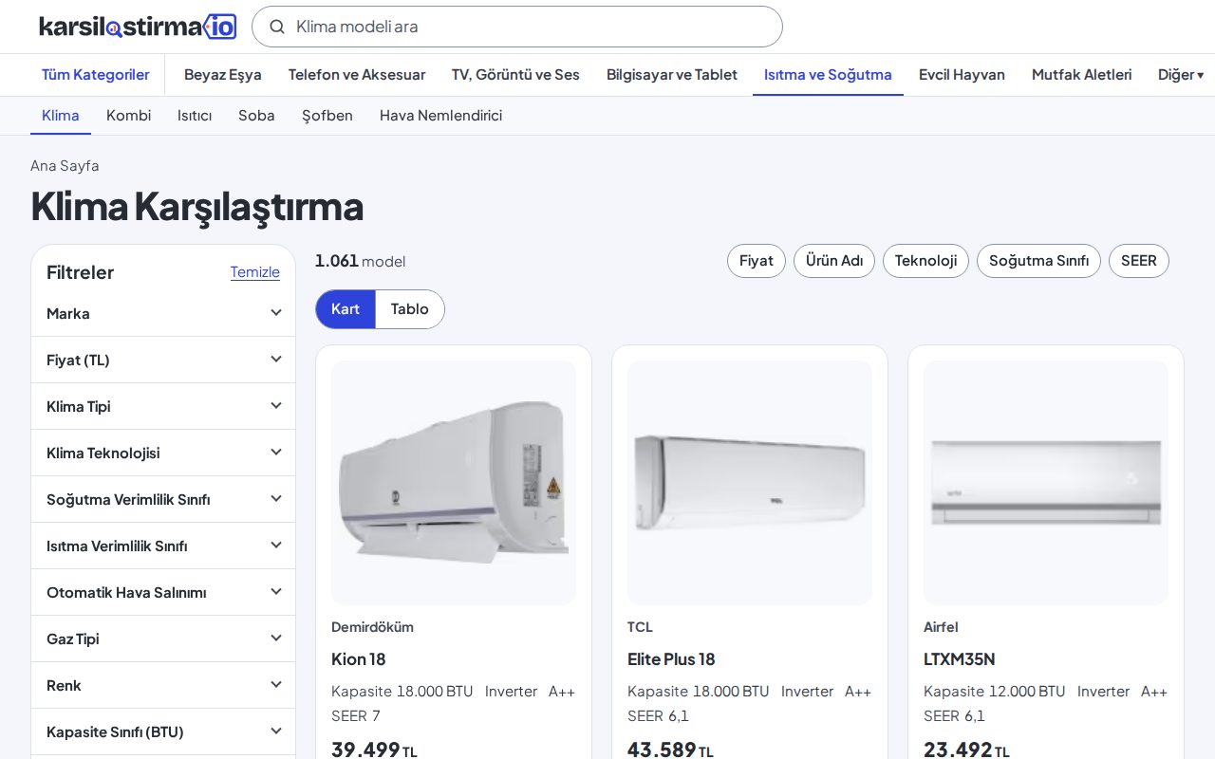The width and height of the screenshot is (1215, 759).
Task: Sort by Fiyat
Action: (757, 260)
